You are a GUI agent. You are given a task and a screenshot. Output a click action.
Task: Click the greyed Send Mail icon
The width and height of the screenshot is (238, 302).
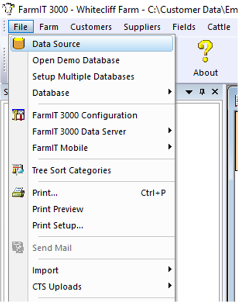coord(18,247)
